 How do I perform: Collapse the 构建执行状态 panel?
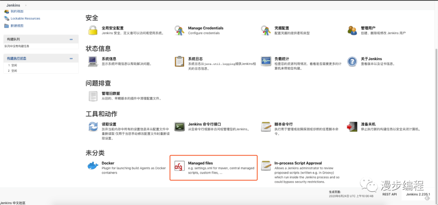click(x=71, y=59)
